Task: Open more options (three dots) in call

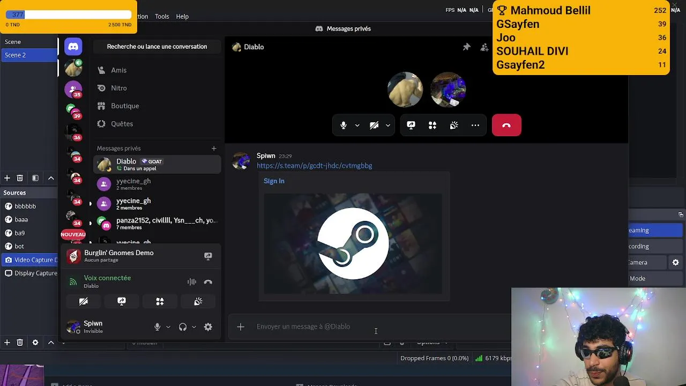Action: [x=475, y=125]
